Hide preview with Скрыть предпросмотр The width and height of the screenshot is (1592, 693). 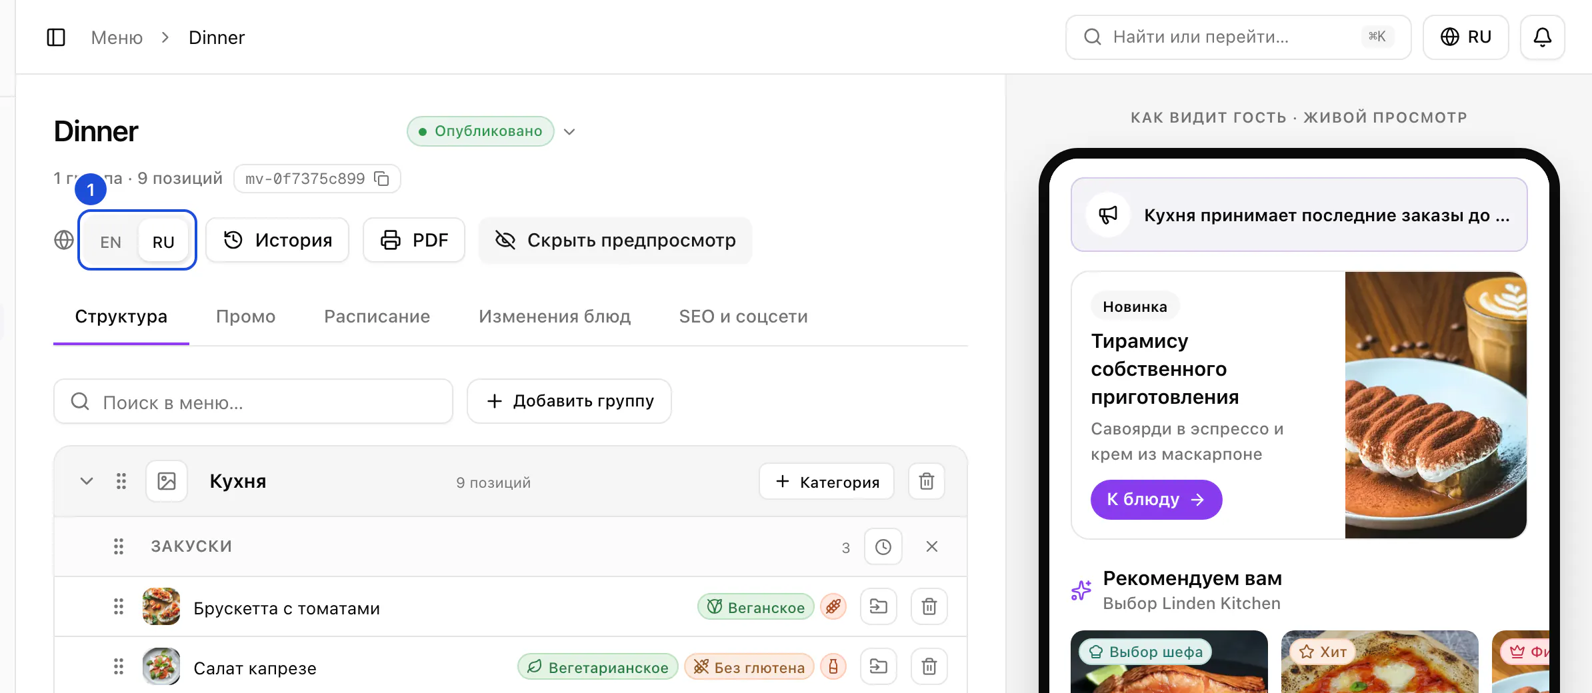[615, 240]
